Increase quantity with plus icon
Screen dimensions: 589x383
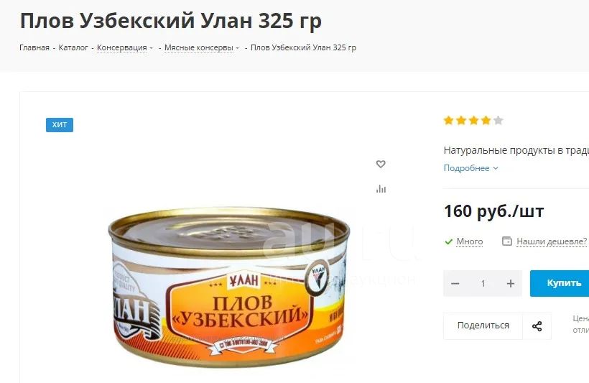click(510, 283)
